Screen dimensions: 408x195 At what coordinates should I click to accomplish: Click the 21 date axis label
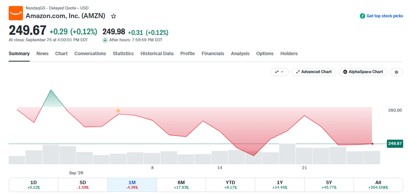(304, 168)
